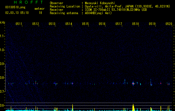Click the 0515 time marker
This screenshot has height=111, width=175.
coord(85,24)
